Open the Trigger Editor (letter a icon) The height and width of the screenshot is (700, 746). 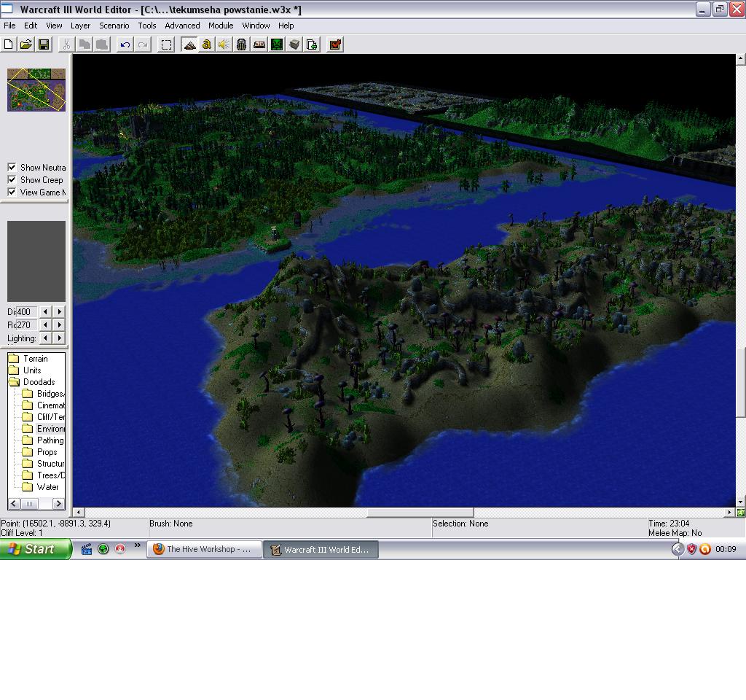(206, 44)
